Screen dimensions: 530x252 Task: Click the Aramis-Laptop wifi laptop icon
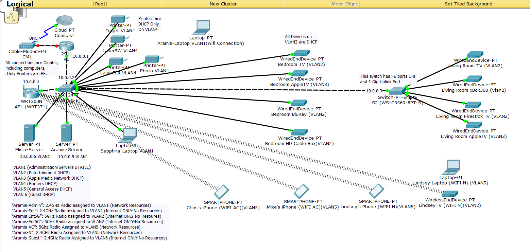tap(203, 28)
